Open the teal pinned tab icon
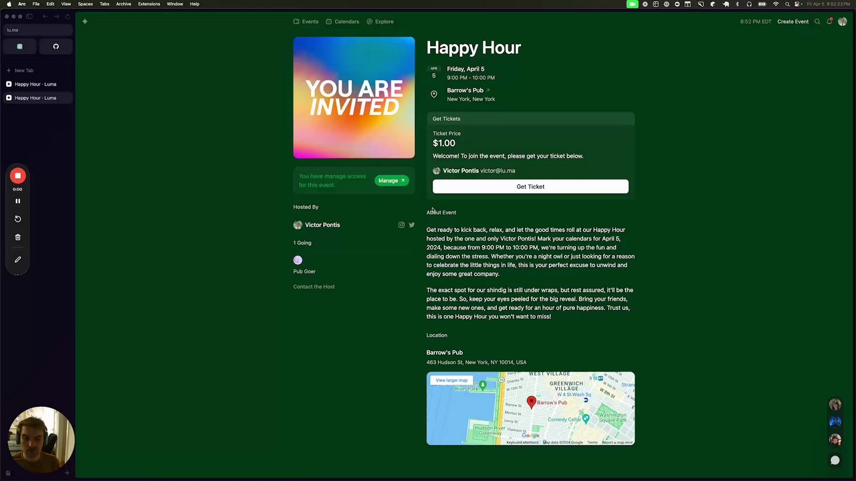 (19, 47)
